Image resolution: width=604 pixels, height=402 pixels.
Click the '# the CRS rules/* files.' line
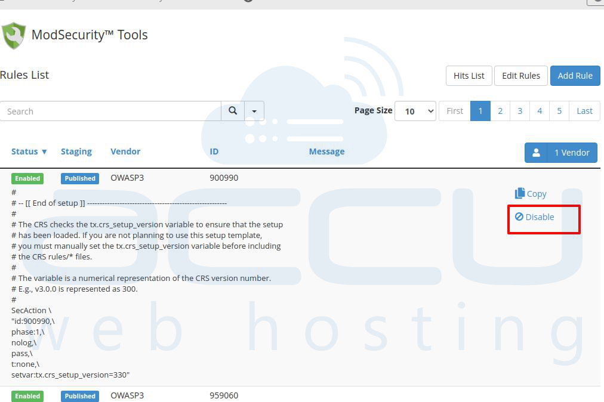51,256
